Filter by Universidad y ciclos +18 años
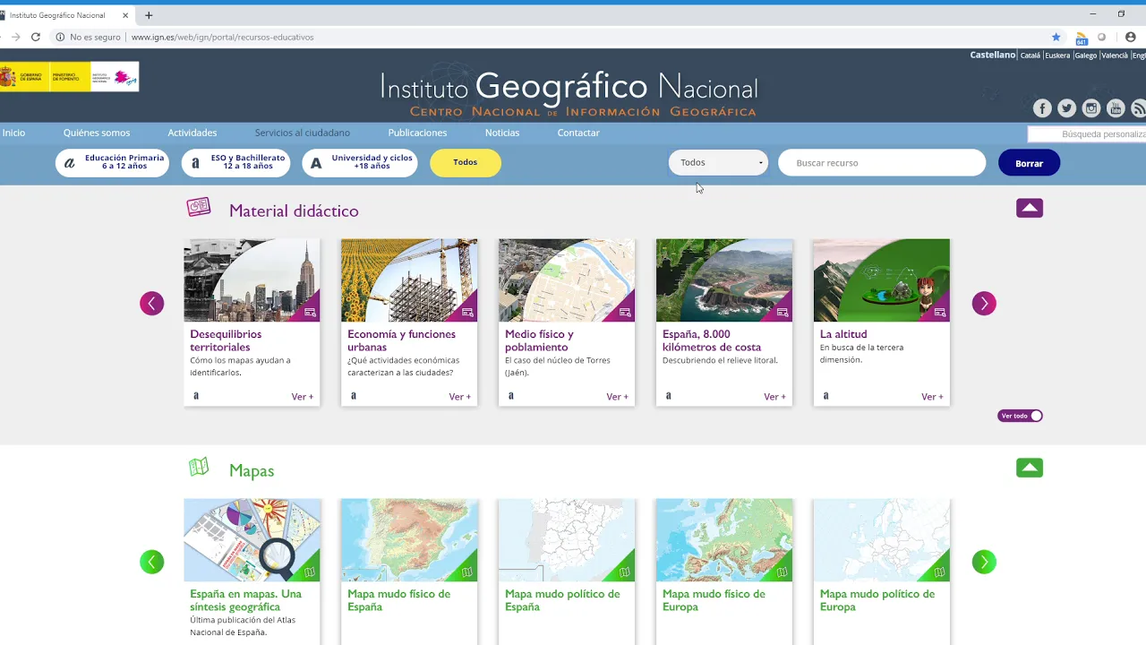 coord(359,163)
